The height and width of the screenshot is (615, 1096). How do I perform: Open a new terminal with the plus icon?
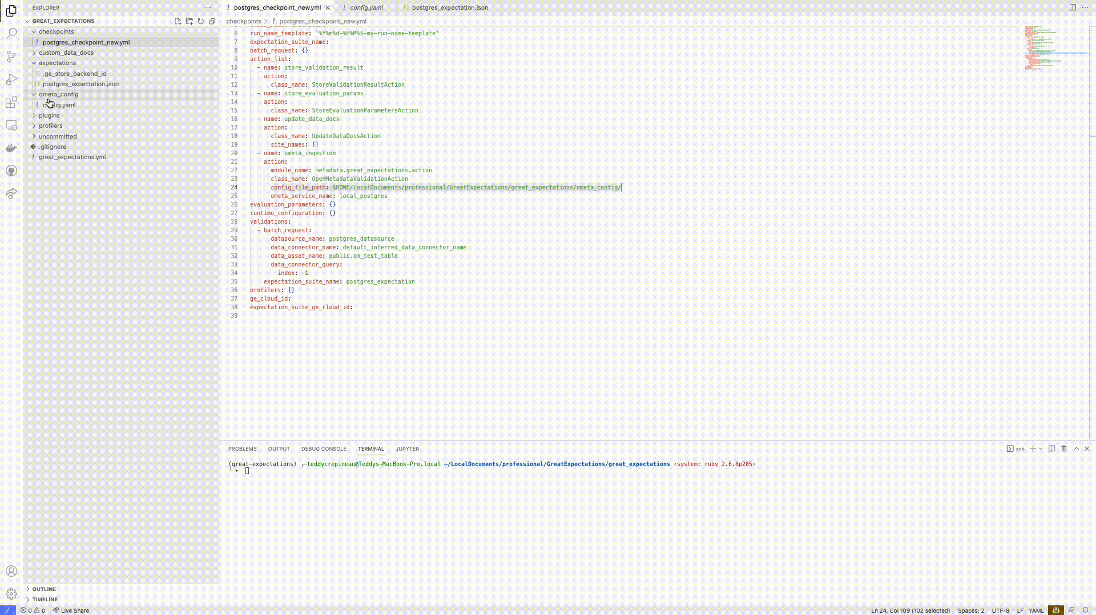(1033, 449)
